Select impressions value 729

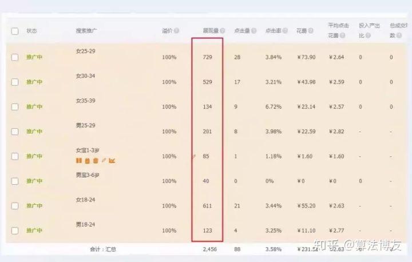[207, 57]
